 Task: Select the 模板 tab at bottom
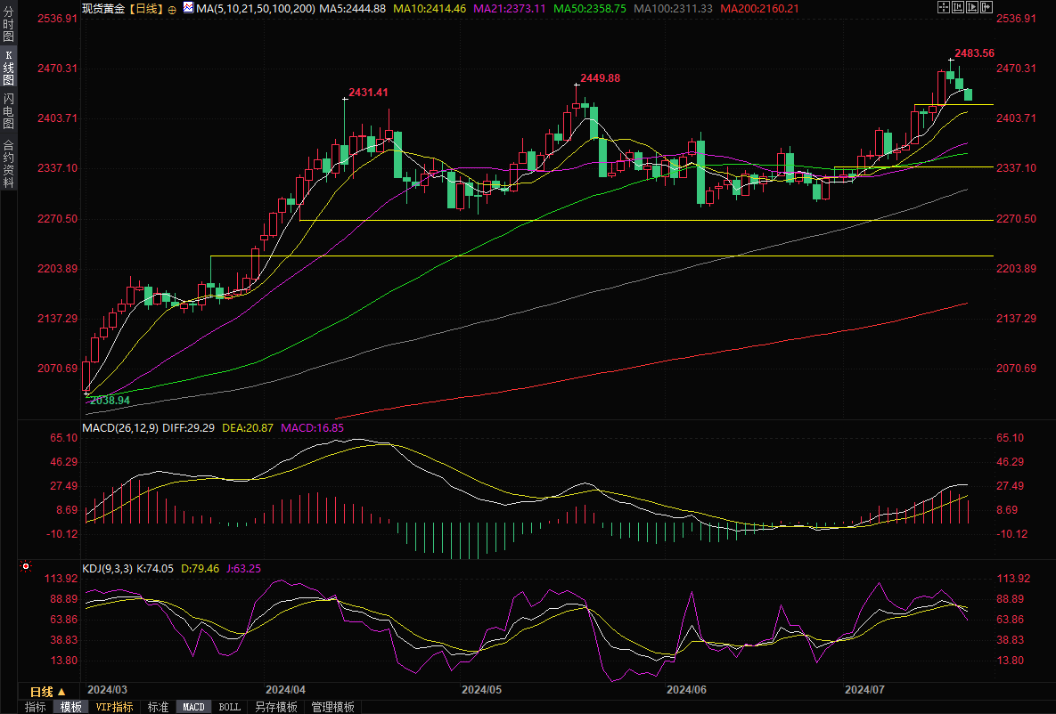(70, 707)
